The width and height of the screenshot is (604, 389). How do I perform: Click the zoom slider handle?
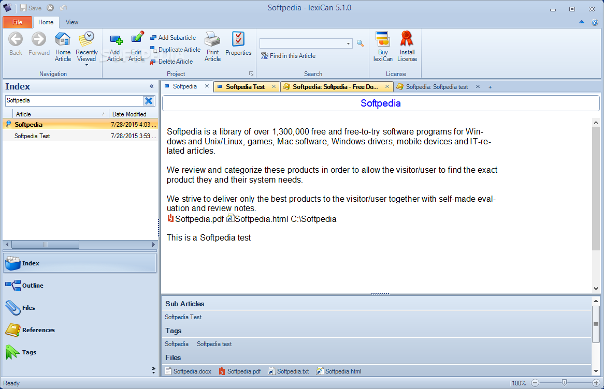click(x=564, y=382)
